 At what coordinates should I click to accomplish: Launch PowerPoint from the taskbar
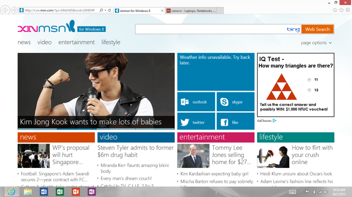[76, 192]
